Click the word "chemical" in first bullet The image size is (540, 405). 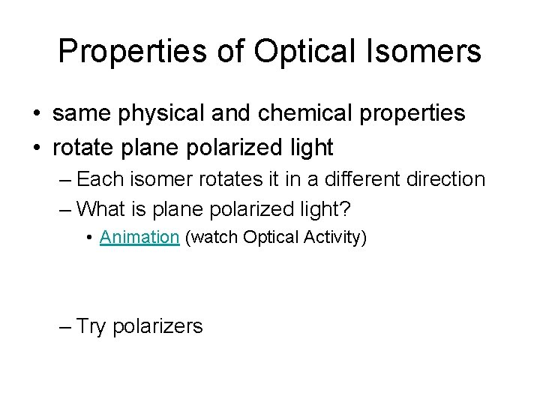click(295, 114)
